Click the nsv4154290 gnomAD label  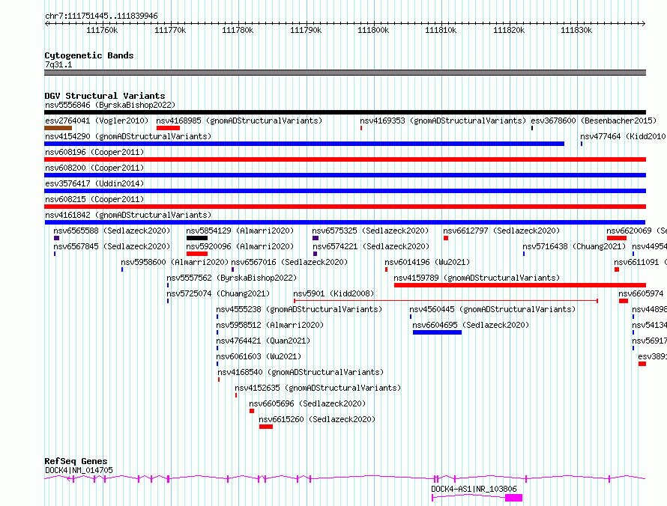[x=128, y=136]
